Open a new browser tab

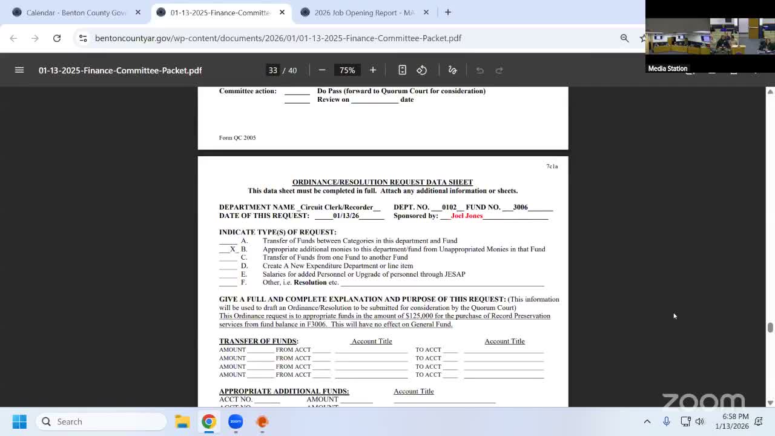(x=448, y=12)
